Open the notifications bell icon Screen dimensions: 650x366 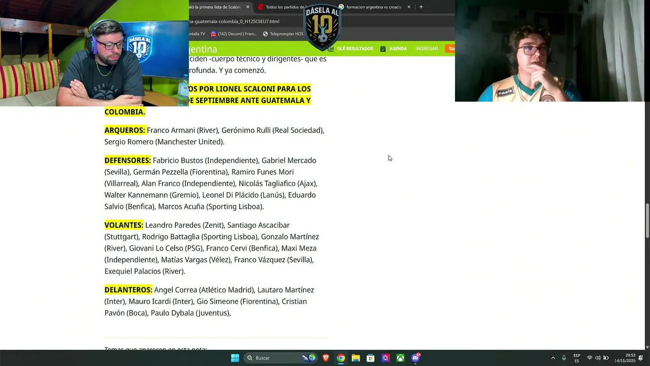(641, 358)
